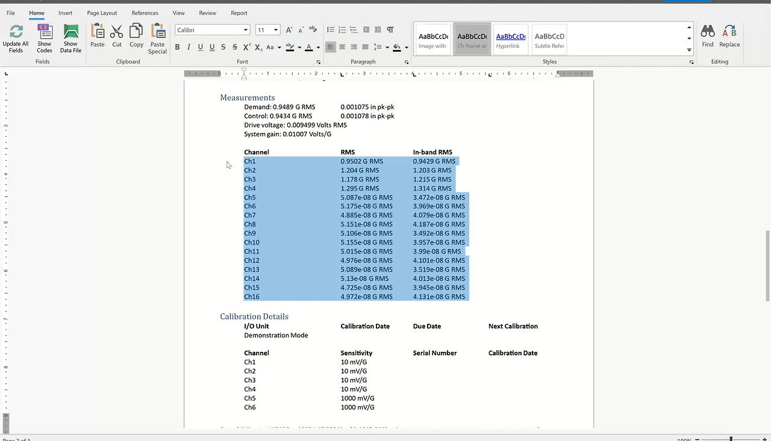Open Paragraph dialog launcher

[407, 62]
